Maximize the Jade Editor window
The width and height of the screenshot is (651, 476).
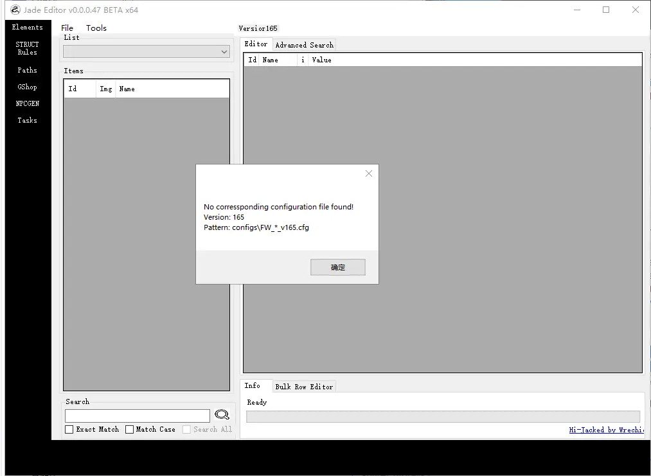point(606,10)
